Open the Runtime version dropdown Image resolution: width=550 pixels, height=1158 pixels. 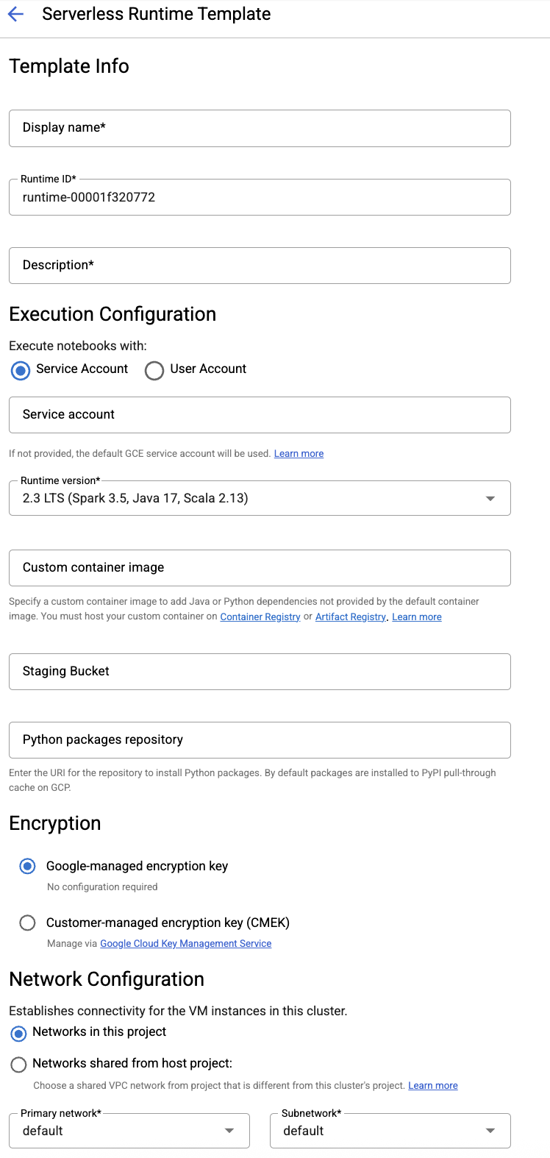pos(260,498)
